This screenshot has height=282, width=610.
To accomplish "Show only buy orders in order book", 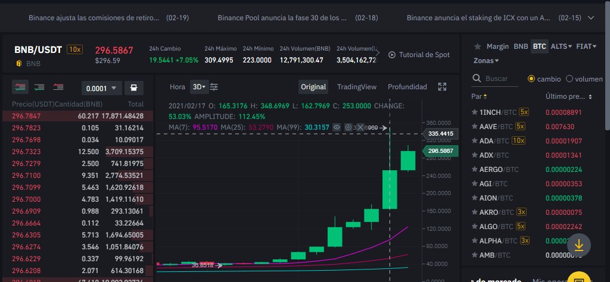I will click(x=39, y=87).
